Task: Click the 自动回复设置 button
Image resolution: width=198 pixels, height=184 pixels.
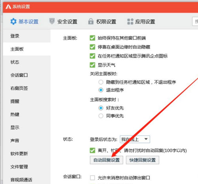Action: tap(107, 160)
